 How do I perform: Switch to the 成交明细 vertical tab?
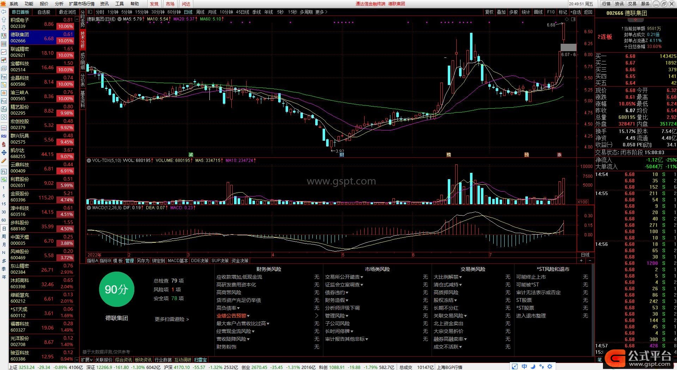(x=83, y=61)
